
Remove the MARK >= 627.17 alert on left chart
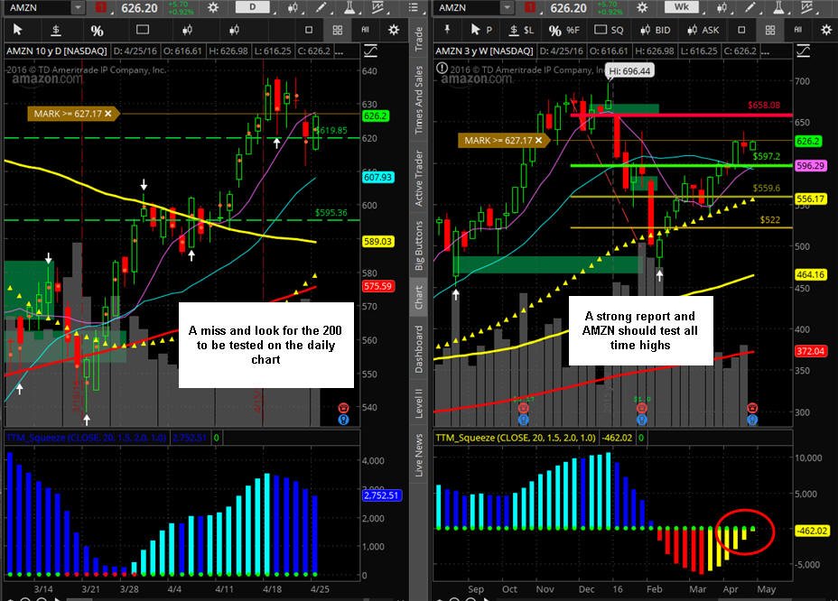[x=108, y=114]
